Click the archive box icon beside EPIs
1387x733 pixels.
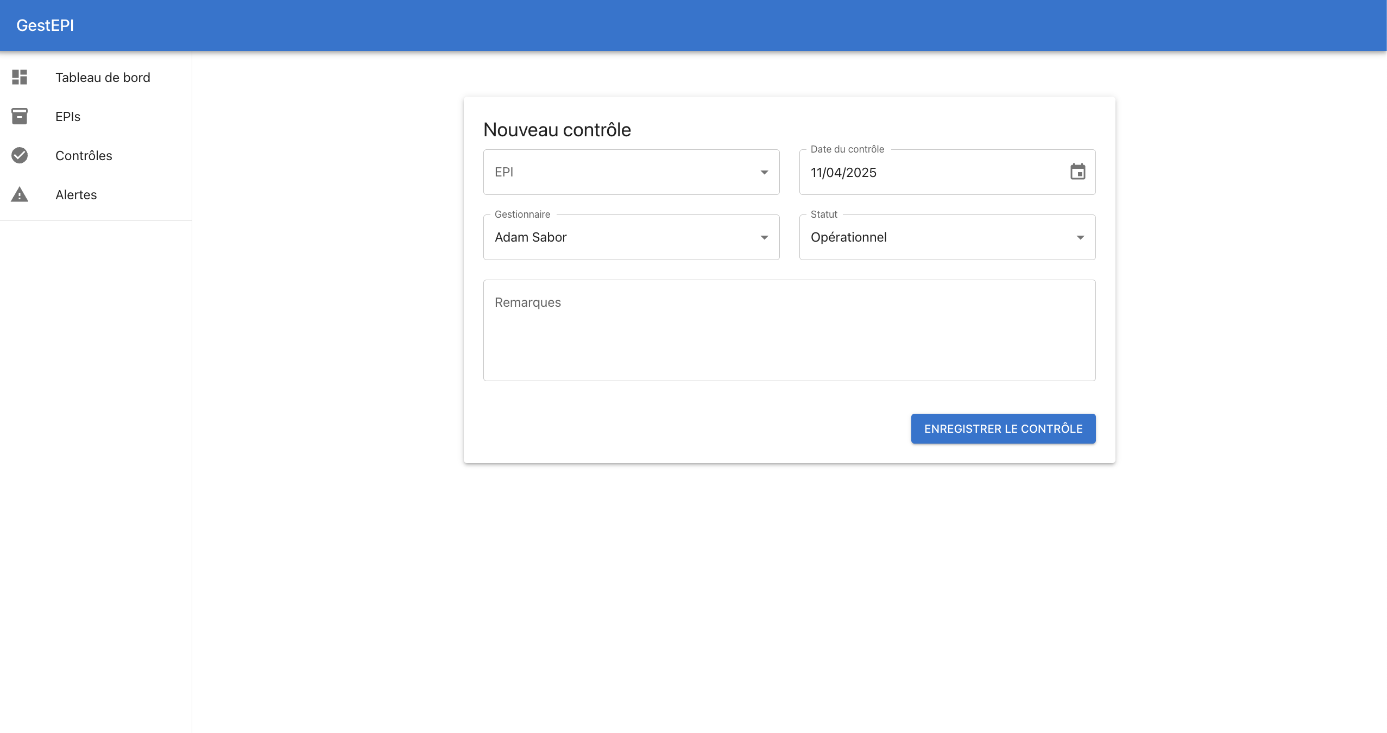tap(20, 116)
